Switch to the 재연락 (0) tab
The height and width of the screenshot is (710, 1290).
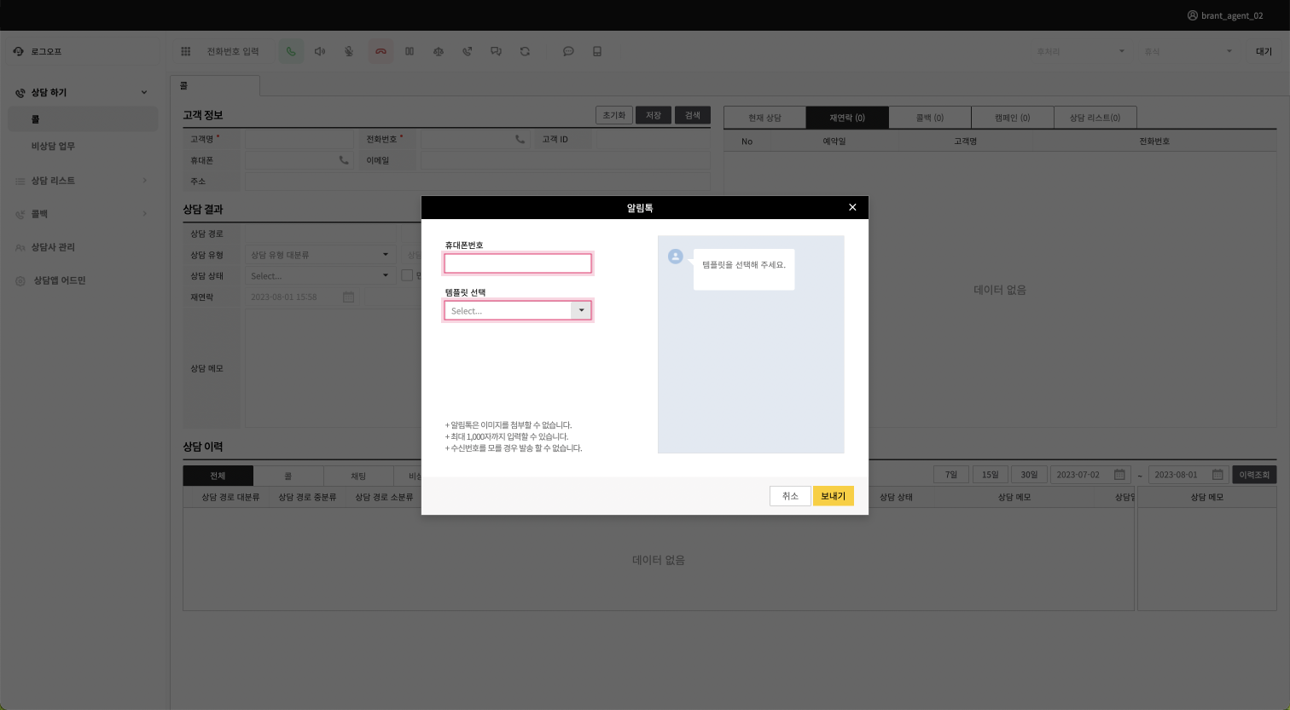pos(846,118)
